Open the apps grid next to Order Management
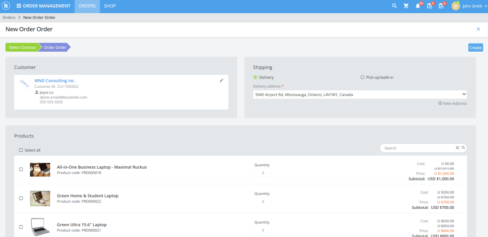Screen dimensions: 488x237 click(19, 6)
